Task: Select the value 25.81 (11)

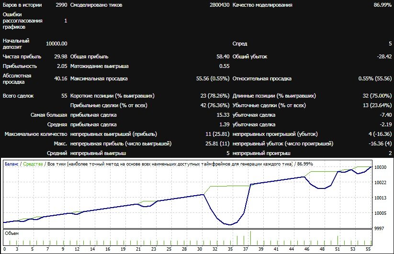Action: coord(217,144)
